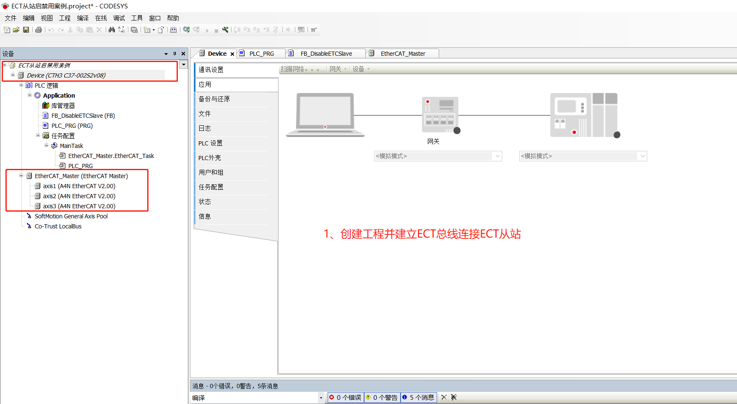Switch to the PLC_PRG editor tab
Screen dimensions: 737x404
261,53
